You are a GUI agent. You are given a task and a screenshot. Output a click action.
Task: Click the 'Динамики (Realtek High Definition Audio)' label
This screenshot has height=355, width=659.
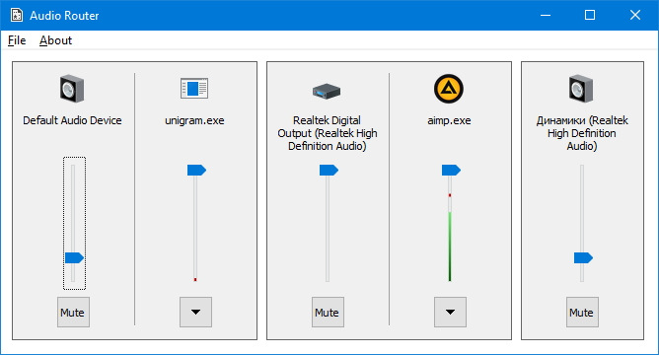click(582, 133)
